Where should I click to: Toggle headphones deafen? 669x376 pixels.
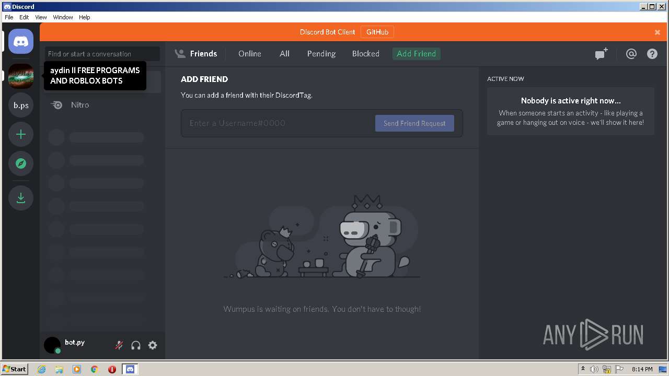tap(136, 345)
